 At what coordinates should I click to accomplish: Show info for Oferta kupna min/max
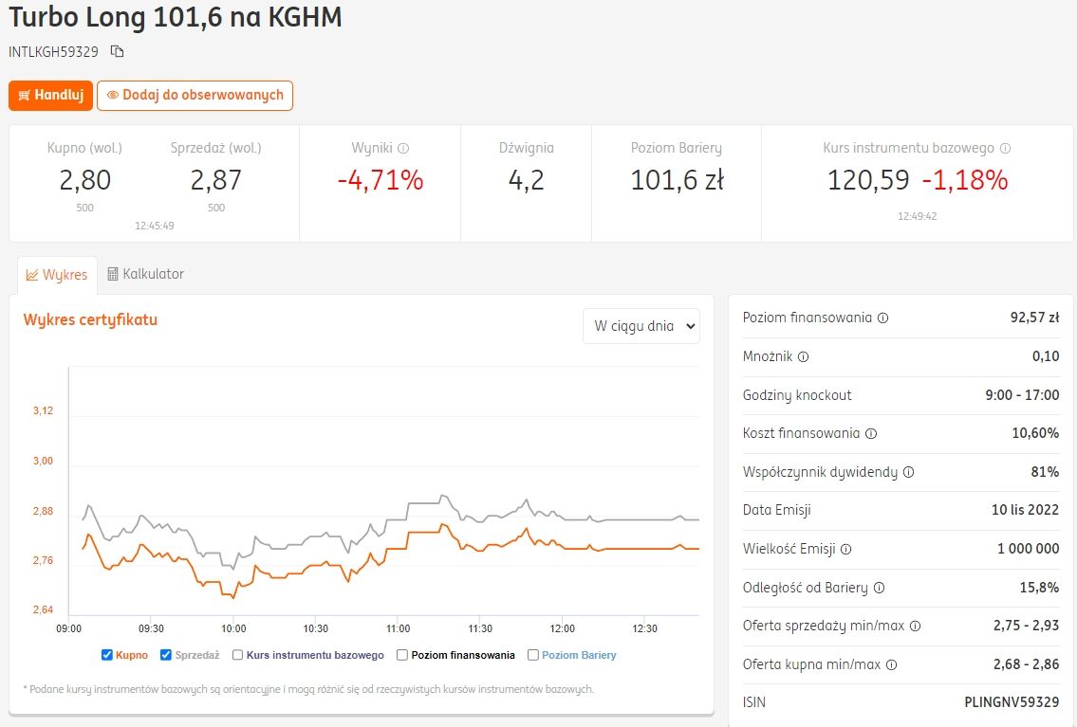pos(892,664)
